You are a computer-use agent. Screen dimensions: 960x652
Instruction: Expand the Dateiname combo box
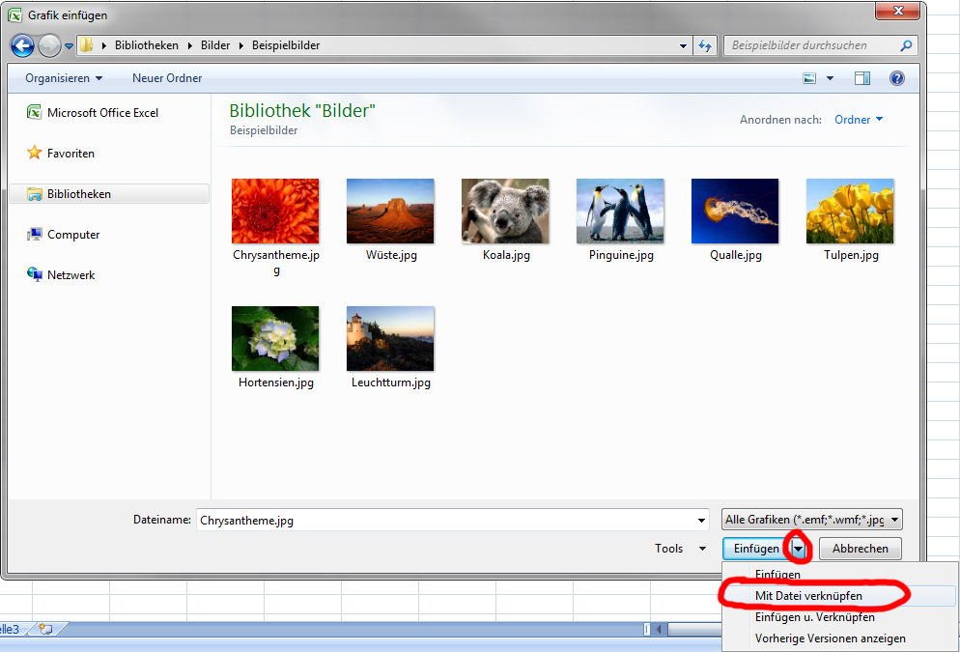pos(702,519)
